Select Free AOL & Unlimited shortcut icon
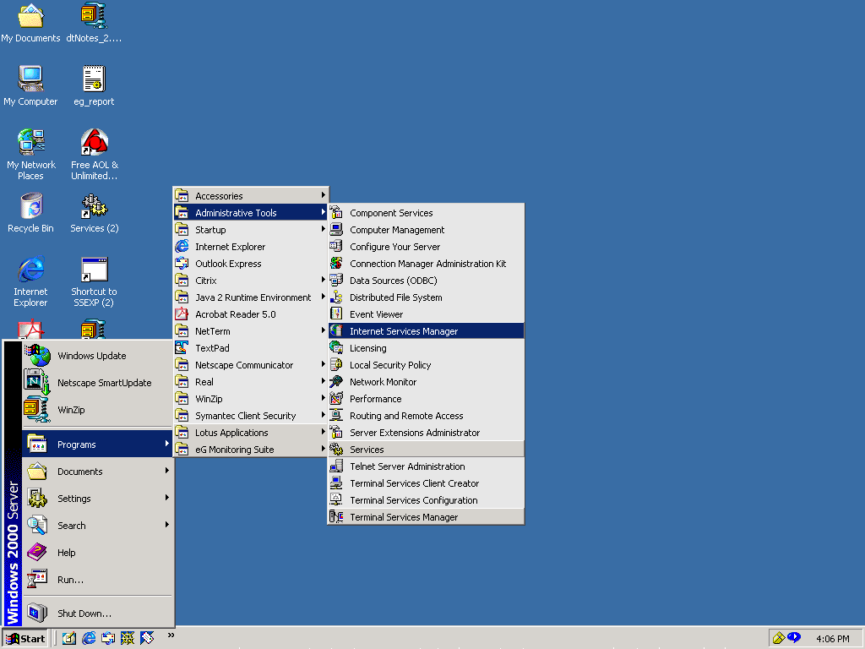Viewport: 865px width, 649px height. pyautogui.click(x=95, y=155)
